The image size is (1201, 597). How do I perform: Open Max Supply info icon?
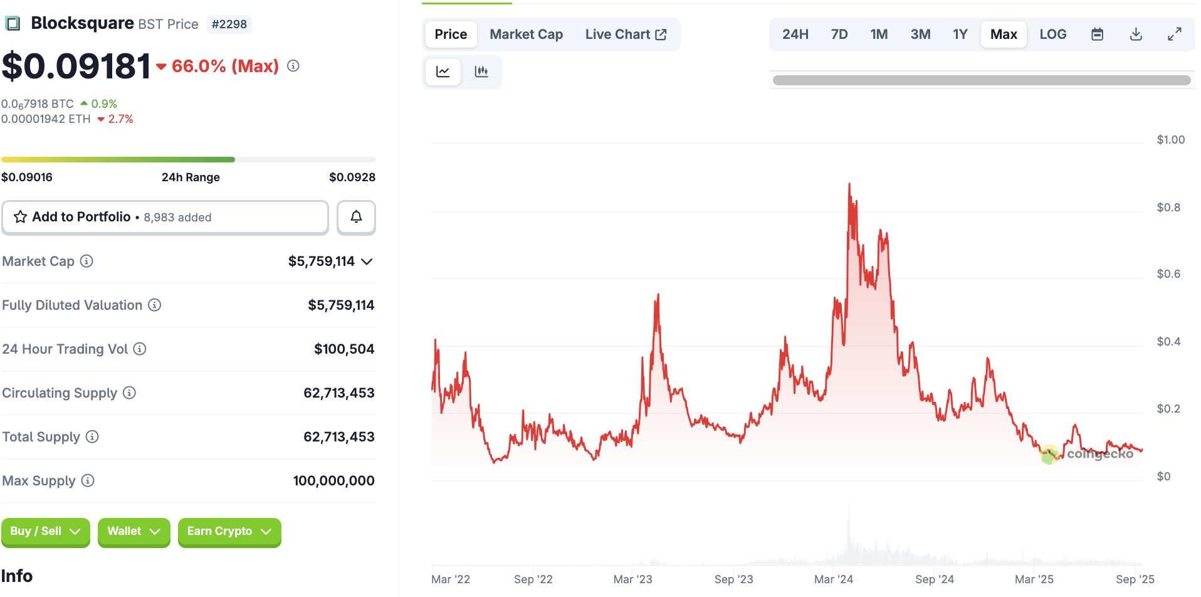click(x=88, y=480)
